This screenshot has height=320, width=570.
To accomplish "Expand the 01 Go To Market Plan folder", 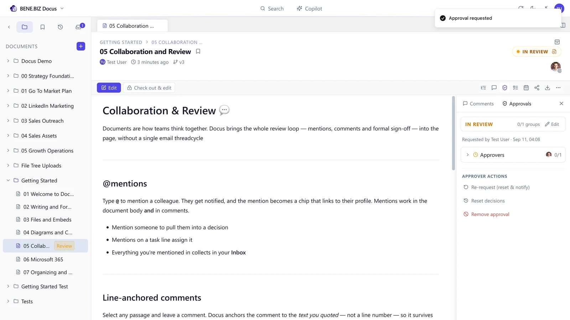I will coord(8,91).
